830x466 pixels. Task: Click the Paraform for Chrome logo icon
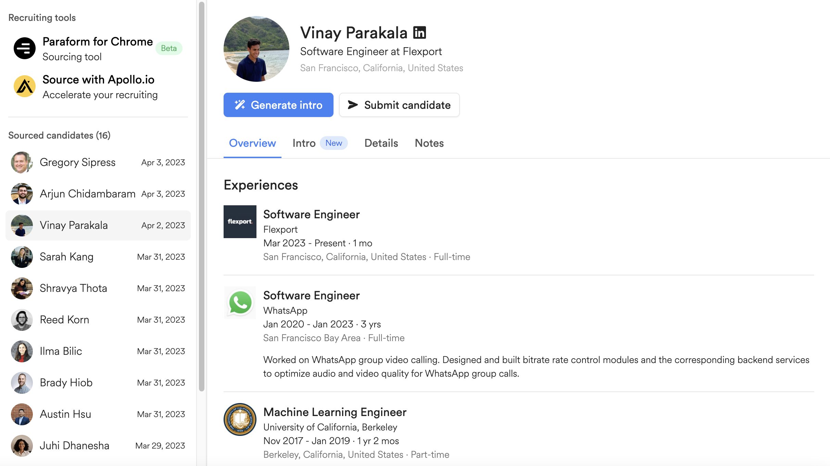[x=25, y=48]
